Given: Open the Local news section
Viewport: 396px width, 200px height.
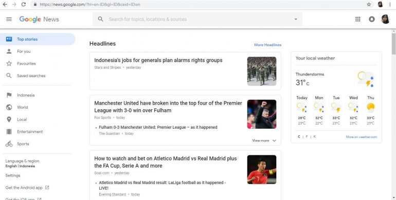Looking at the screenshot, I should pos(22,119).
